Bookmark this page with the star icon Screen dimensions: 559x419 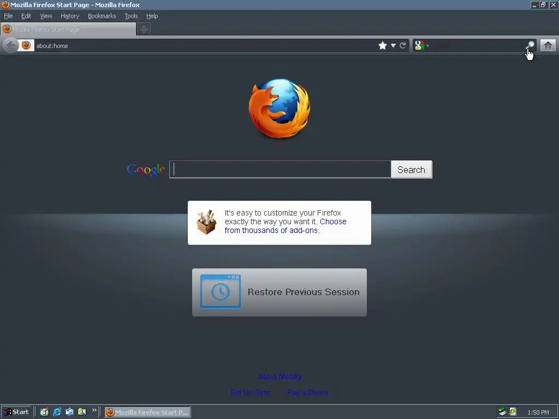(x=383, y=46)
